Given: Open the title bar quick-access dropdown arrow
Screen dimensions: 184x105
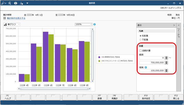Looking at the screenshot, I should (27, 3).
